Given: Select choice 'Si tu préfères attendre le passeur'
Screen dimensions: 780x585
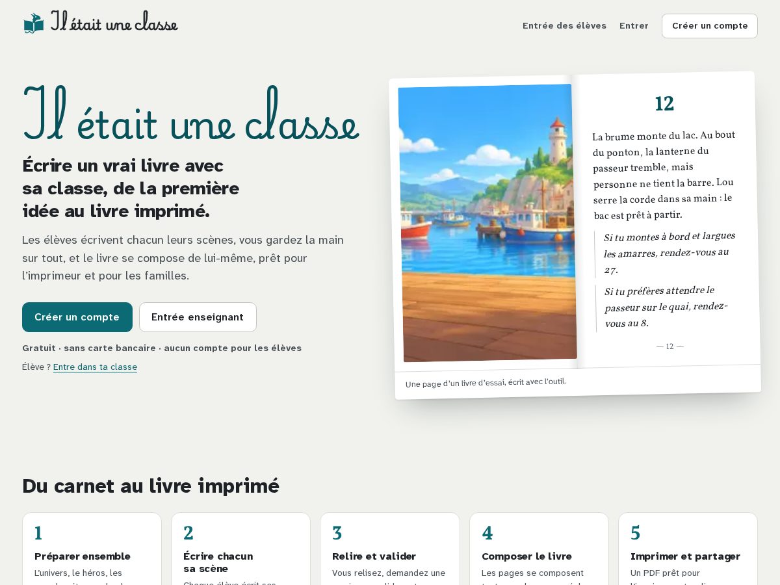Looking at the screenshot, I should (x=666, y=307).
